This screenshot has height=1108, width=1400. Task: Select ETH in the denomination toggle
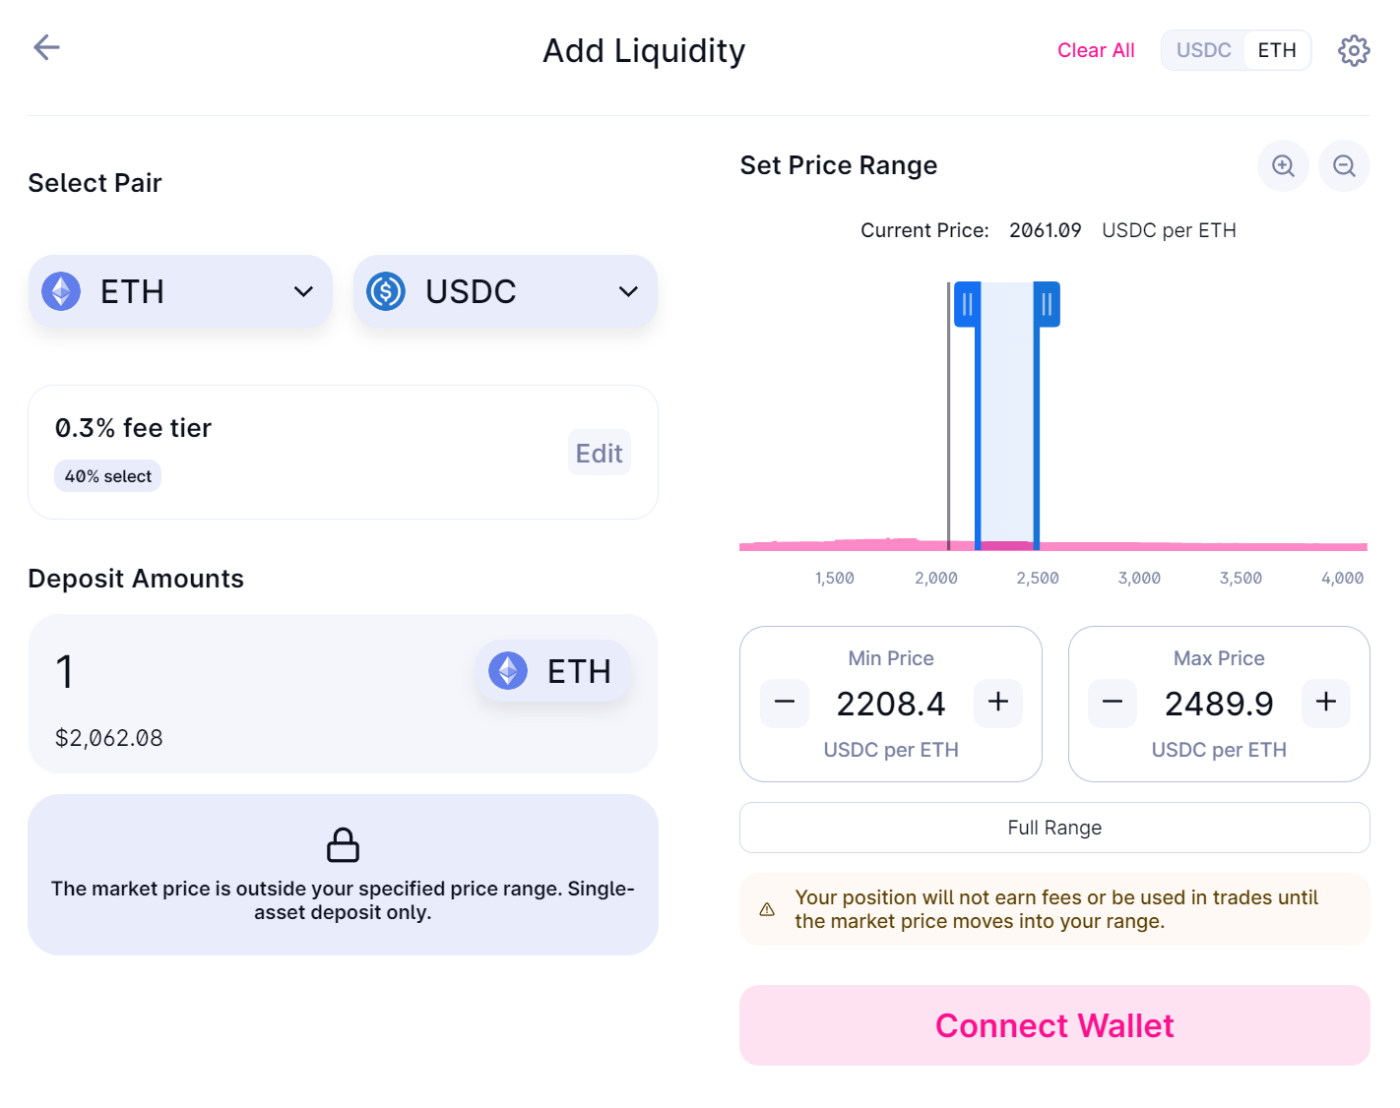(x=1277, y=50)
